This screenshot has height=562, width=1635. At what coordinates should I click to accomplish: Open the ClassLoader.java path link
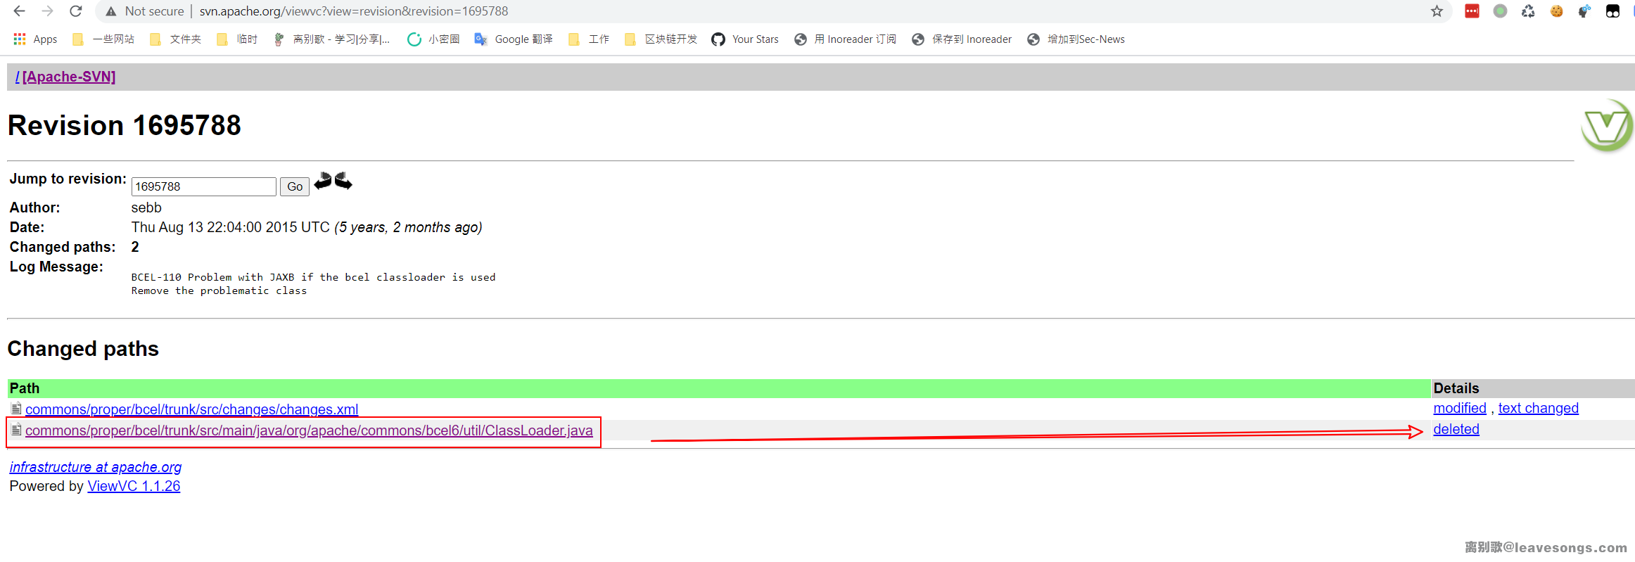pyautogui.click(x=309, y=430)
